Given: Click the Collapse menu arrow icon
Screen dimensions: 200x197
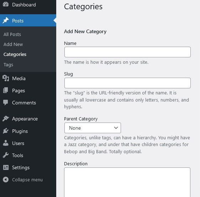Looking at the screenshot, I should (x=6, y=180).
